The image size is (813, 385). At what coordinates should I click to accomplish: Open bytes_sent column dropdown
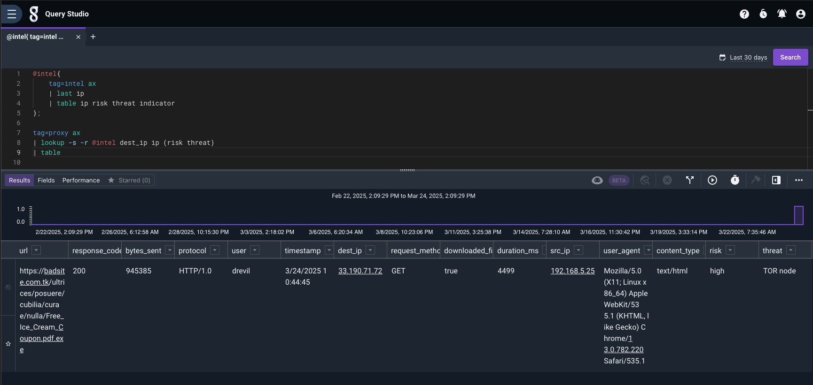tap(170, 250)
